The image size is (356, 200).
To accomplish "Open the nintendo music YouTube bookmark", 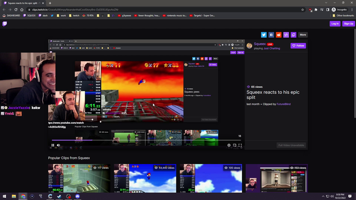I will pyautogui.click(x=175, y=16).
